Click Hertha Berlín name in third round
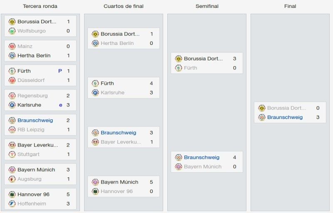333x213 pixels. tap(34, 56)
